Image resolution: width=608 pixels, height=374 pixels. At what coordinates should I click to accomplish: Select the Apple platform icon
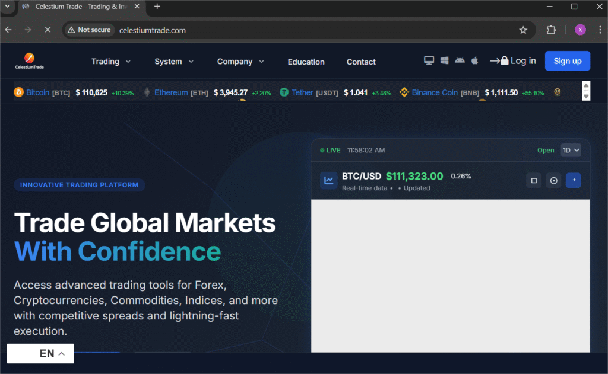[474, 60]
